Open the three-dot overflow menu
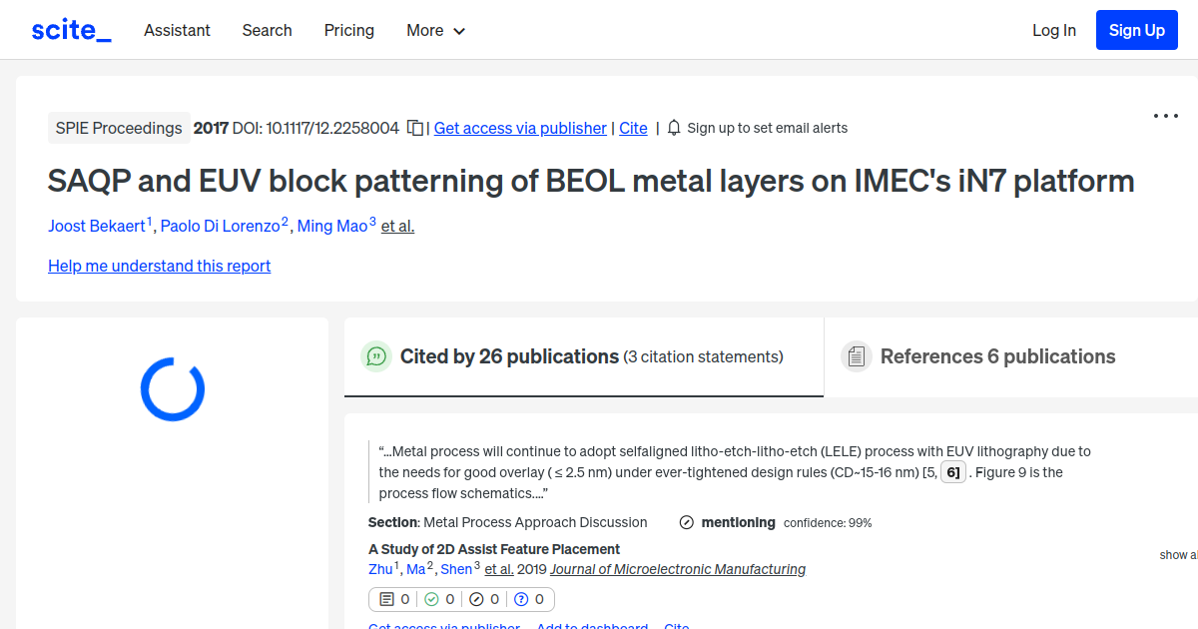This screenshot has width=1198, height=629. tap(1165, 116)
